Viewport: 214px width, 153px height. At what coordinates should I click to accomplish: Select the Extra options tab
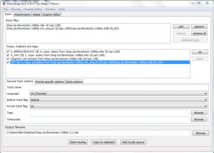(x=74, y=82)
